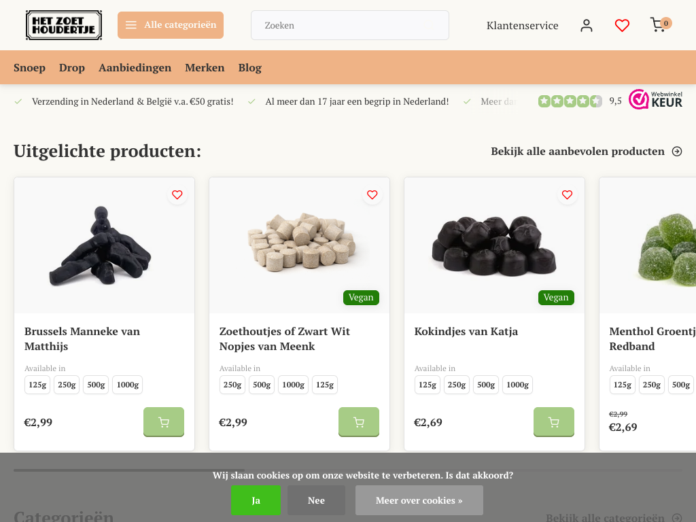Click the Het Zoet Houdertje logo
Image resolution: width=696 pixels, height=522 pixels.
[64, 25]
